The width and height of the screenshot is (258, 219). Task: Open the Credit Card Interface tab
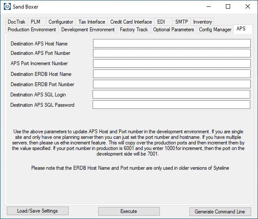click(131, 22)
